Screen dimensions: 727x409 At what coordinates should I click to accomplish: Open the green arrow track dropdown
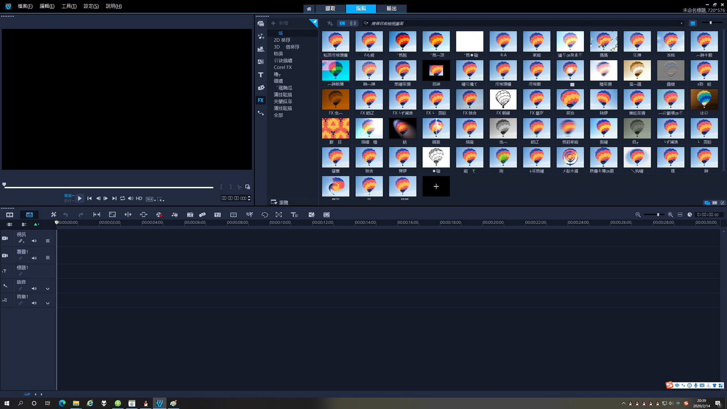[x=36, y=224]
